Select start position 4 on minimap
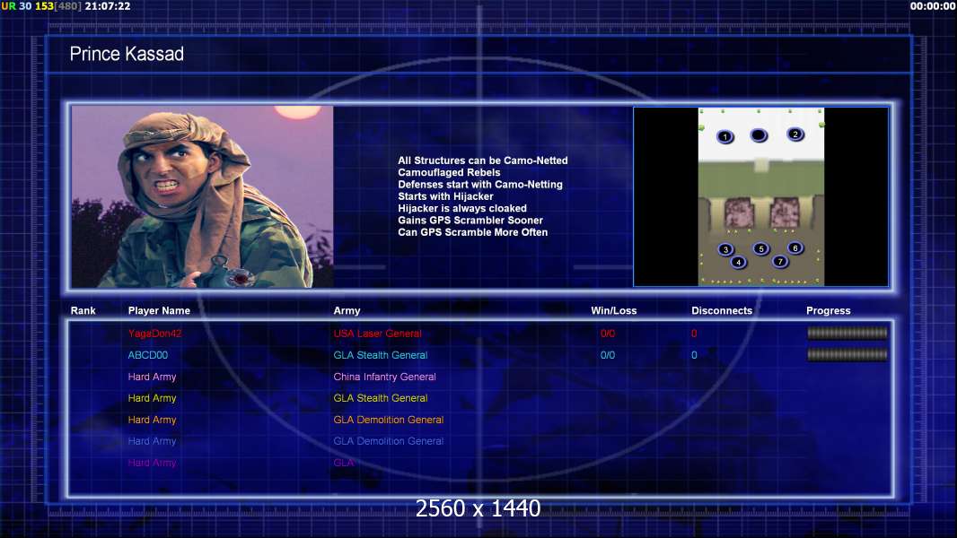957x538 pixels. point(738,262)
